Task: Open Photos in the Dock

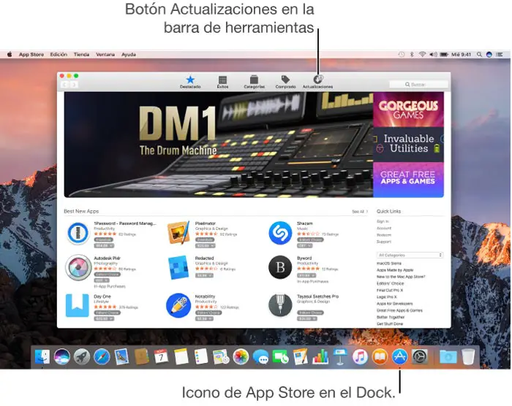Action: pyautogui.click(x=241, y=357)
